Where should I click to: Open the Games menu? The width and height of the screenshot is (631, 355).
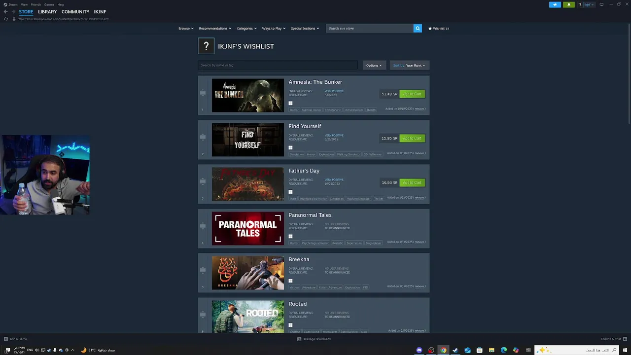tap(49, 4)
